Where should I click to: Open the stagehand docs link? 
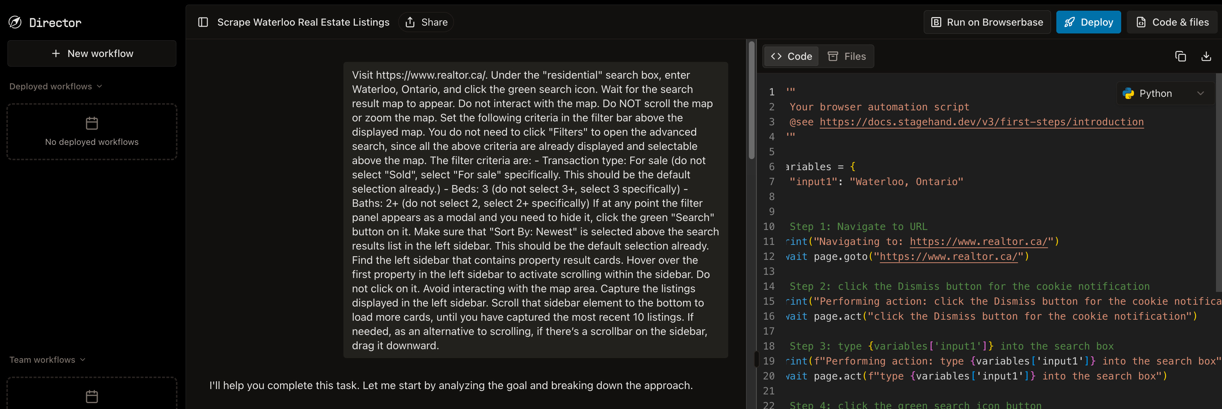tap(981, 122)
